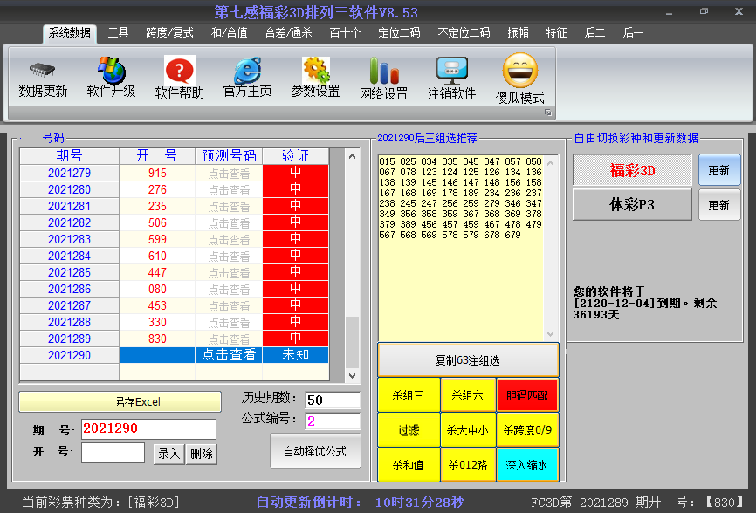The height and width of the screenshot is (513, 756).
Task: Click 点击查看 for period 2021290
Action: pos(229,355)
